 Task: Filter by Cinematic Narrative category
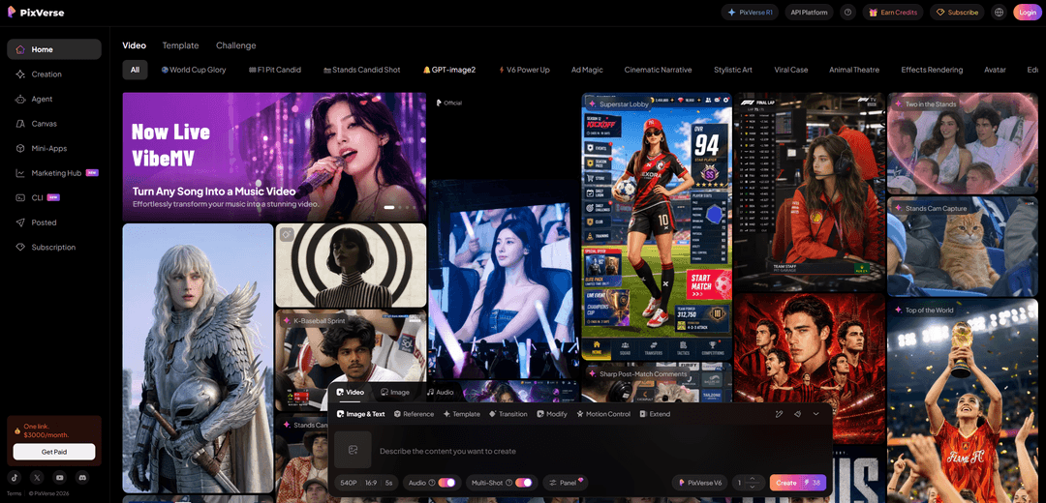[x=658, y=70]
